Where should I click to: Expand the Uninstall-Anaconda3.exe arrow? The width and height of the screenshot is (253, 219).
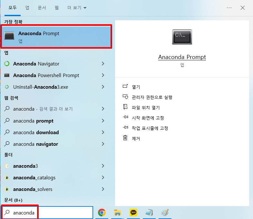[x=103, y=87]
